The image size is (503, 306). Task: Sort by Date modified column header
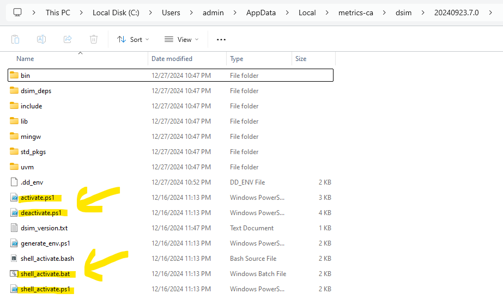(x=172, y=59)
